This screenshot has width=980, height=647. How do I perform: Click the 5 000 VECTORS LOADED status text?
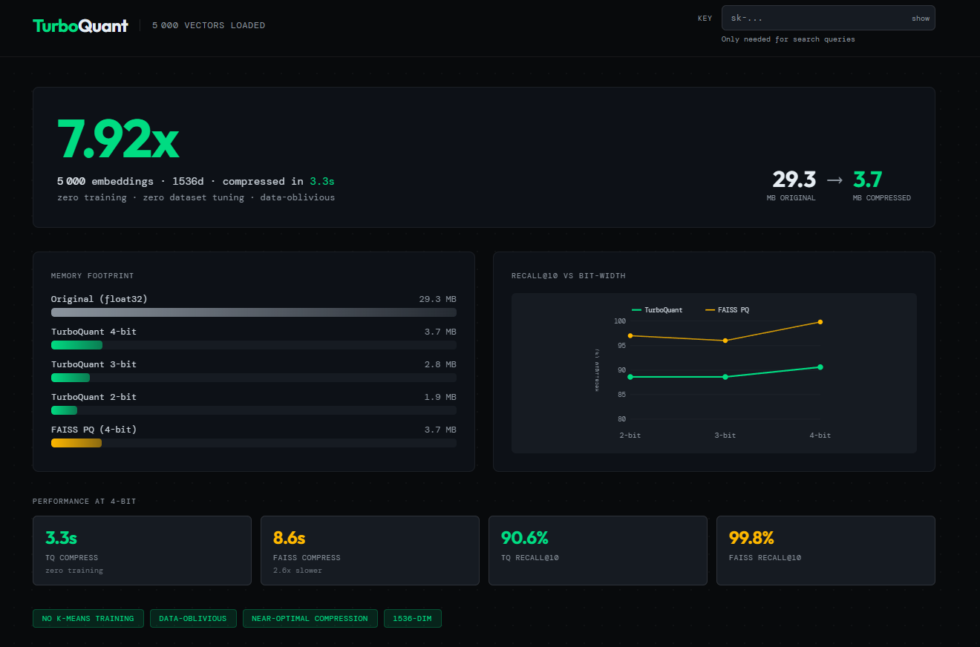tap(209, 25)
